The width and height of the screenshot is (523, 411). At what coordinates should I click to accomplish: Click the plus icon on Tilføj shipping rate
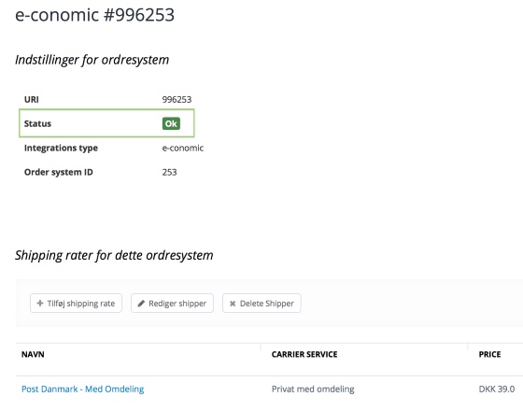click(40, 303)
